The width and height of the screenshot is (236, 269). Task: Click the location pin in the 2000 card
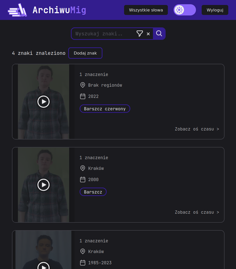click(82, 168)
